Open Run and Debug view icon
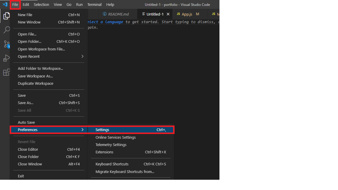 coord(6,58)
